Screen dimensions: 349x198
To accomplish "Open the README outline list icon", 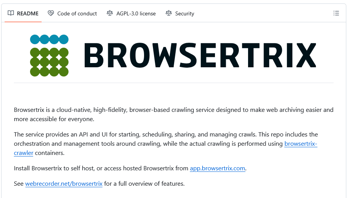I will tap(336, 13).
